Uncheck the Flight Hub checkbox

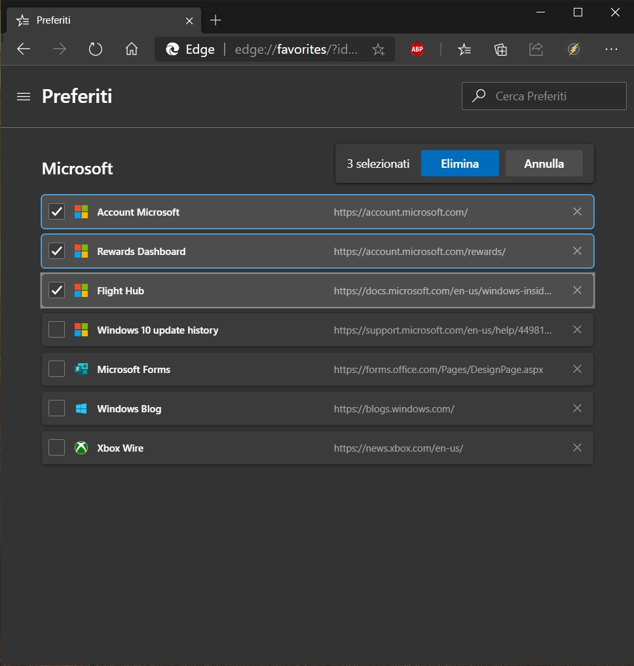56,290
